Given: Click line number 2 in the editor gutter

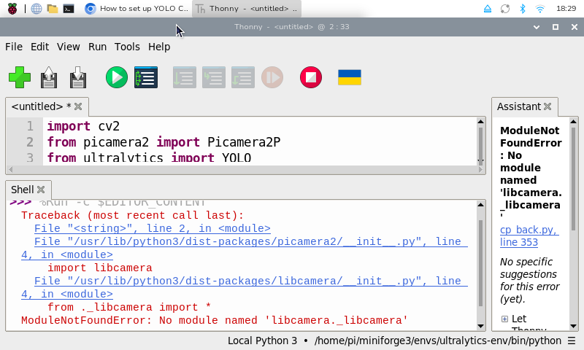Looking at the screenshot, I should pos(30,142).
